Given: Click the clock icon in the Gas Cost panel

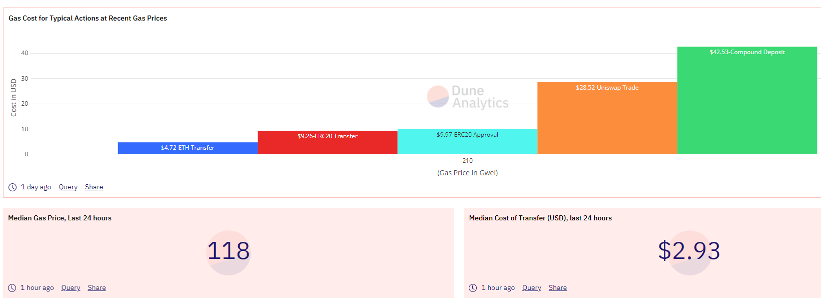Looking at the screenshot, I should [x=13, y=187].
